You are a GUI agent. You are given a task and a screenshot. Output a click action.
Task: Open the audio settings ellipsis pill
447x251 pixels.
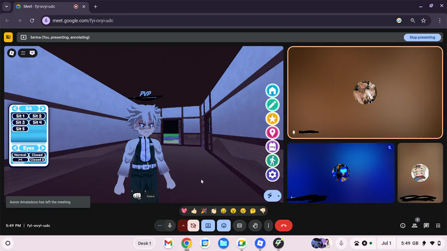click(x=159, y=226)
